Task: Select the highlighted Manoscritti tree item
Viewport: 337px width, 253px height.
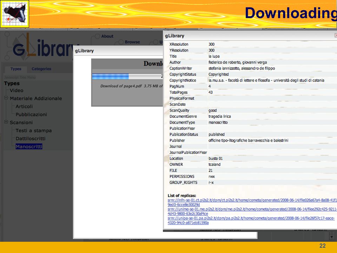Action: point(29,147)
